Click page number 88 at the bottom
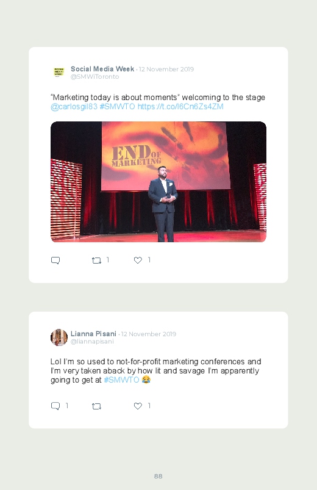This screenshot has height=490, width=317. [x=158, y=476]
